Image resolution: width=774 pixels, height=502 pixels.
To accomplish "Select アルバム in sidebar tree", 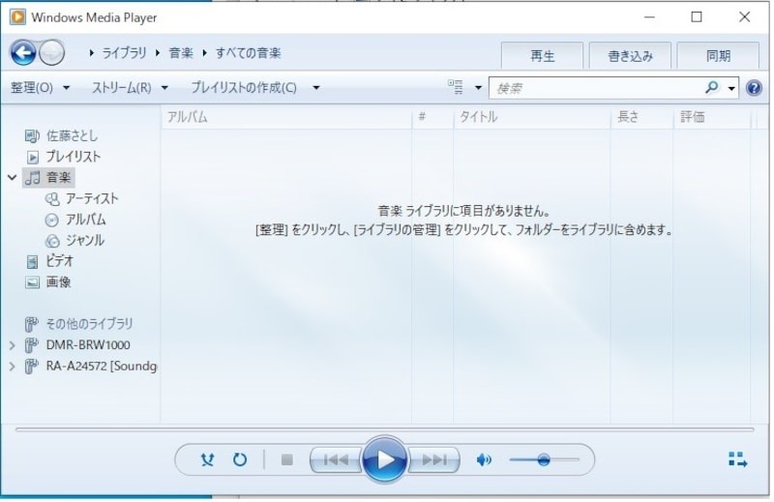I will pos(75,220).
